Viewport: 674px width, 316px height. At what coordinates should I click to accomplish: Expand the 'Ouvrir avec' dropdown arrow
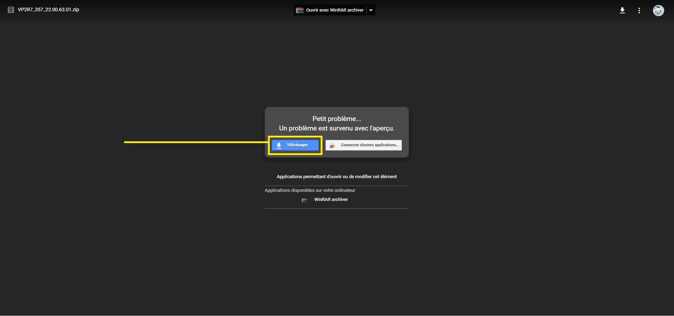coord(371,10)
